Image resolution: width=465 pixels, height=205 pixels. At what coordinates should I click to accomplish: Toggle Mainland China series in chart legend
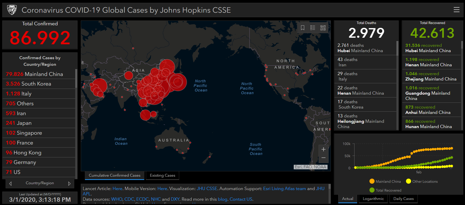[385, 181]
